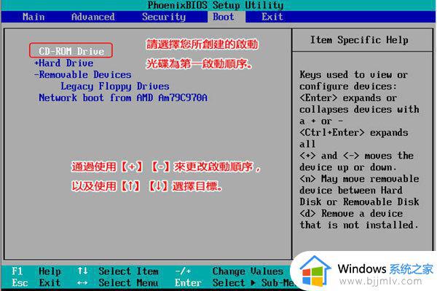This screenshot has width=437, height=291.
Task: Click the up-down arrows icon in footer
Action: [x=82, y=271]
